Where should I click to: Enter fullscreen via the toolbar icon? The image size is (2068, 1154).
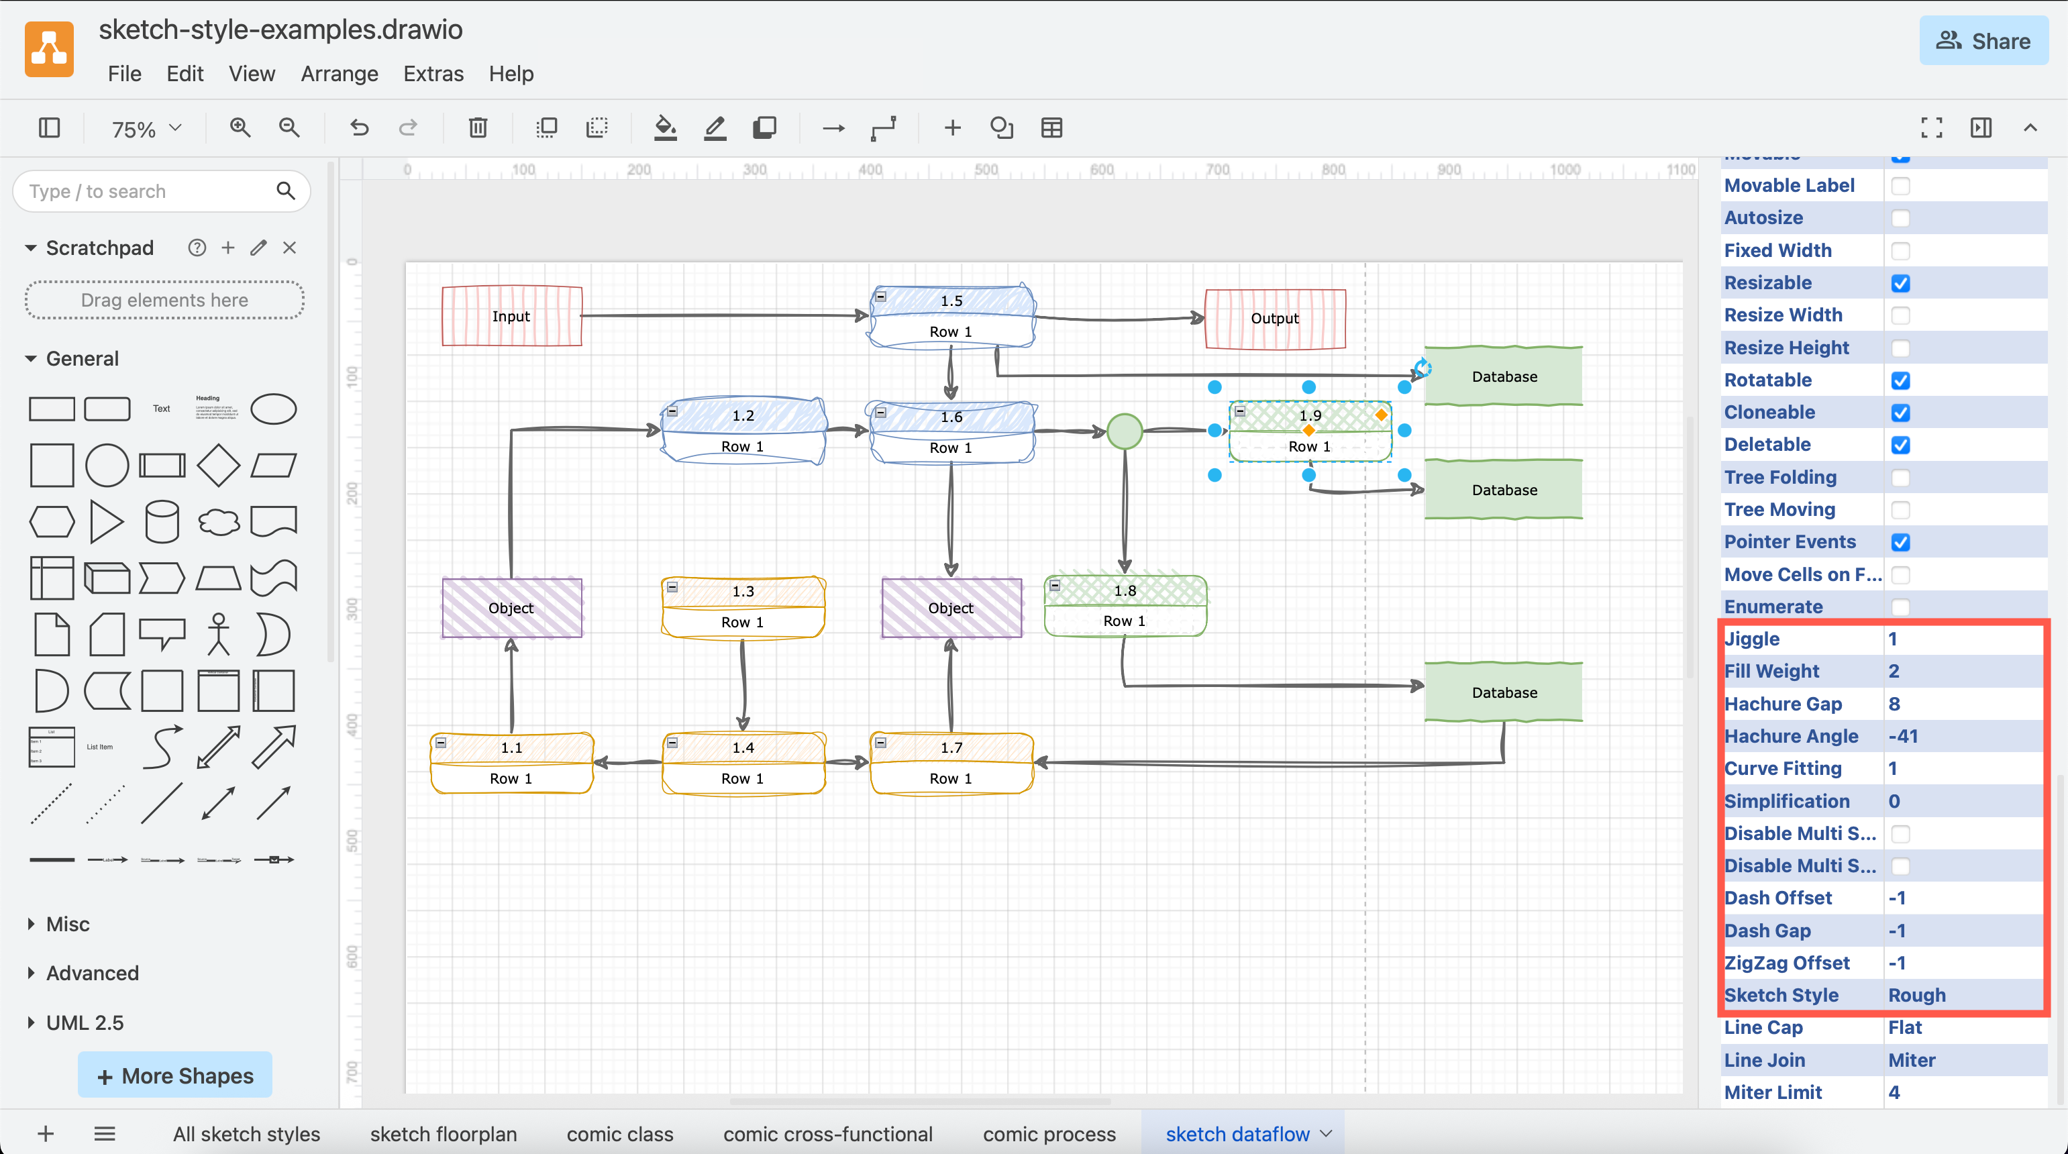coord(1932,127)
